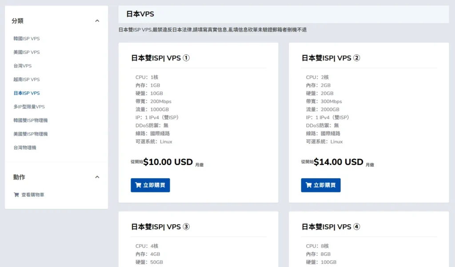Open 美國雙ISP物理機 category
455x267 pixels.
31,134
